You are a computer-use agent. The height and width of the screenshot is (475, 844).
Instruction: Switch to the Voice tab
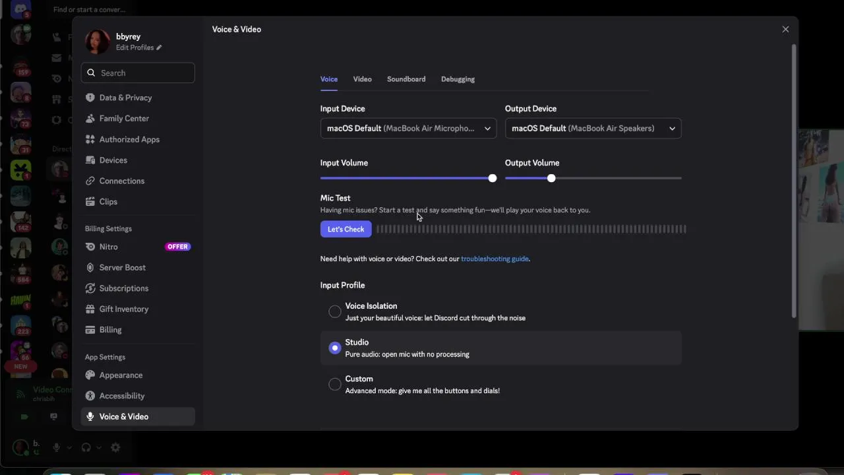329,79
